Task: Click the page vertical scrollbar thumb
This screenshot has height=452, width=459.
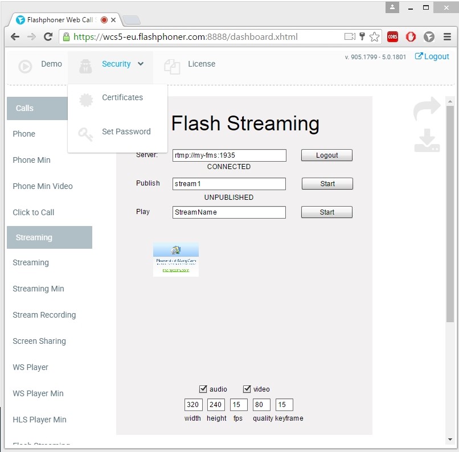Action: [x=450, y=214]
